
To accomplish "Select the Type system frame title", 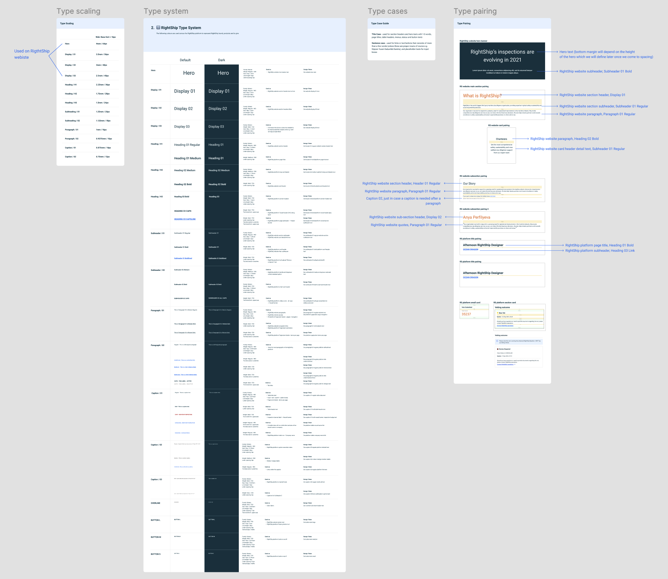I will 166,11.
